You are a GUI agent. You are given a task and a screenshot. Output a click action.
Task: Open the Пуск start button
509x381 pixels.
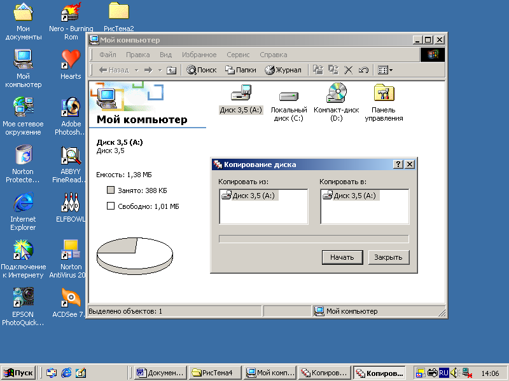18,373
